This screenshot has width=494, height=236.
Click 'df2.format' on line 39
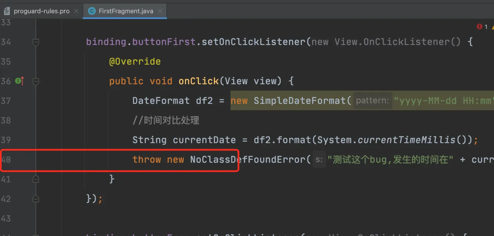282,140
